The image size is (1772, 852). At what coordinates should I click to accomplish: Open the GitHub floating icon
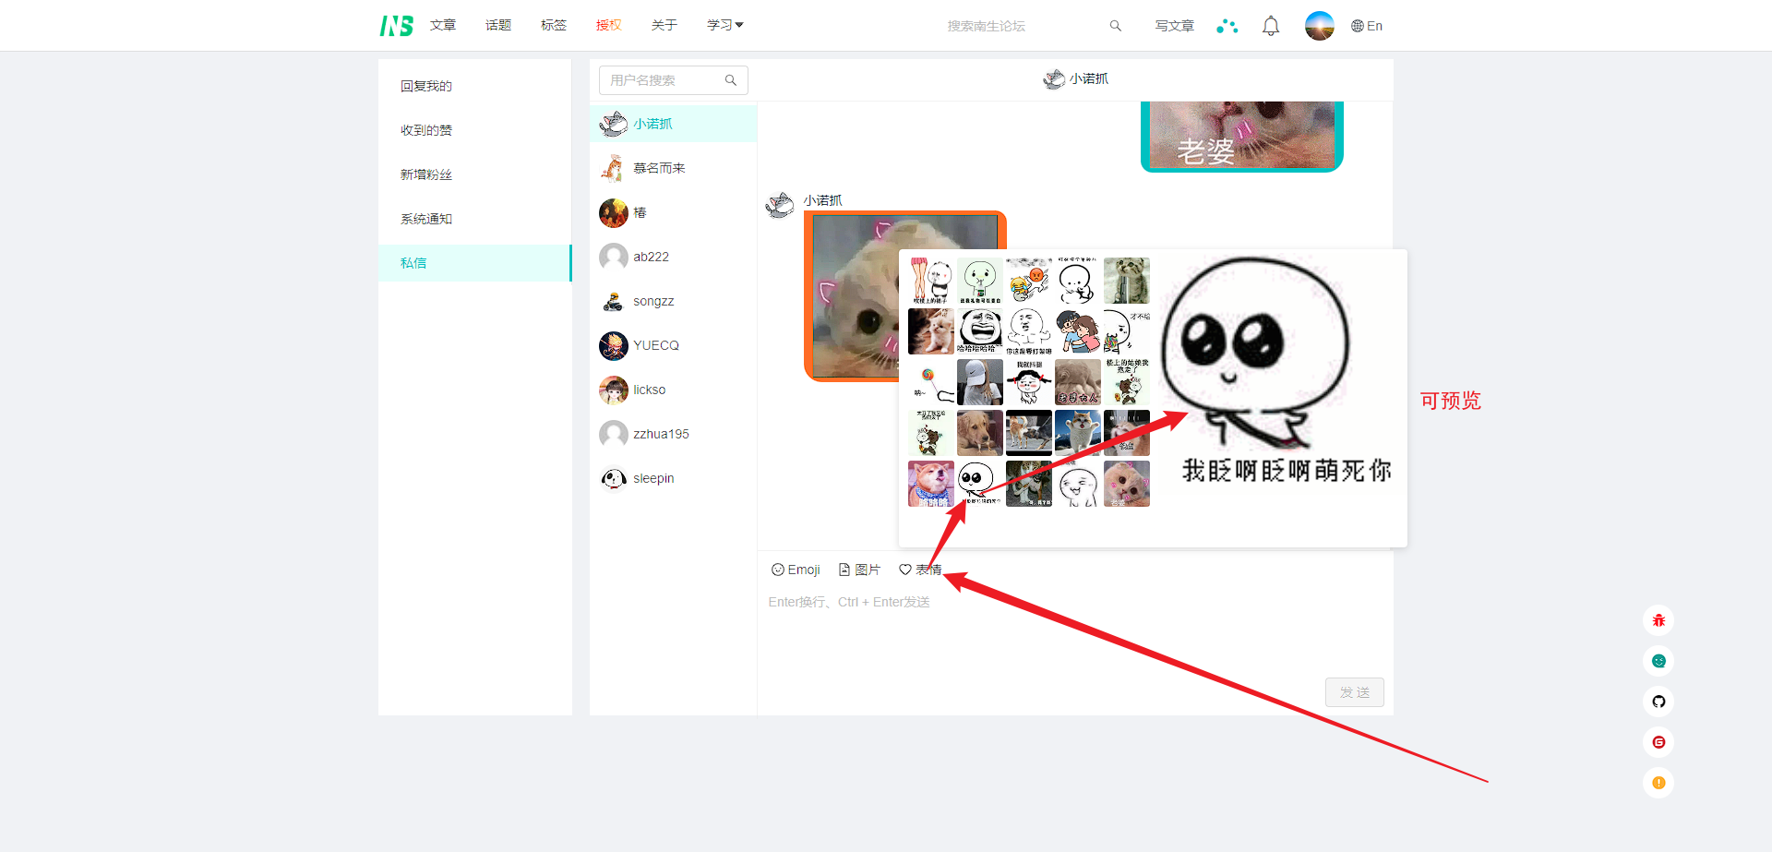1658,702
